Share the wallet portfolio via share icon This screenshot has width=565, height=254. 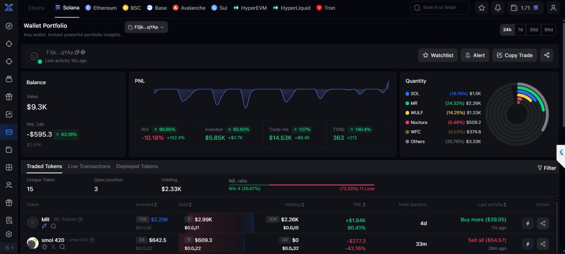[x=547, y=55]
